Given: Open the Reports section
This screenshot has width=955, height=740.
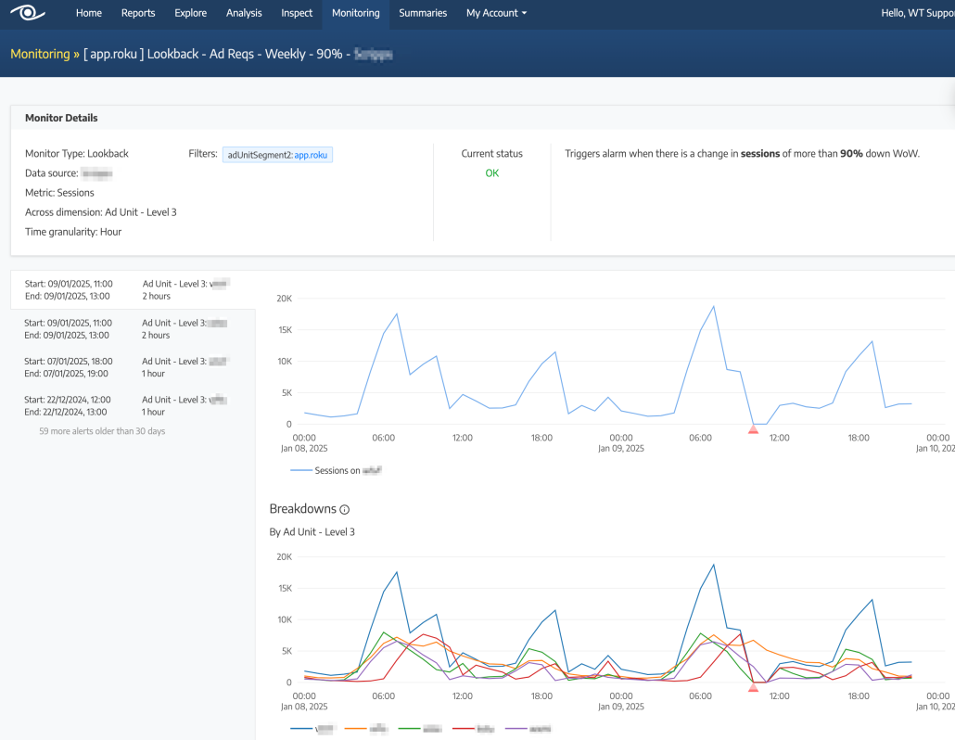Looking at the screenshot, I should click(x=138, y=13).
